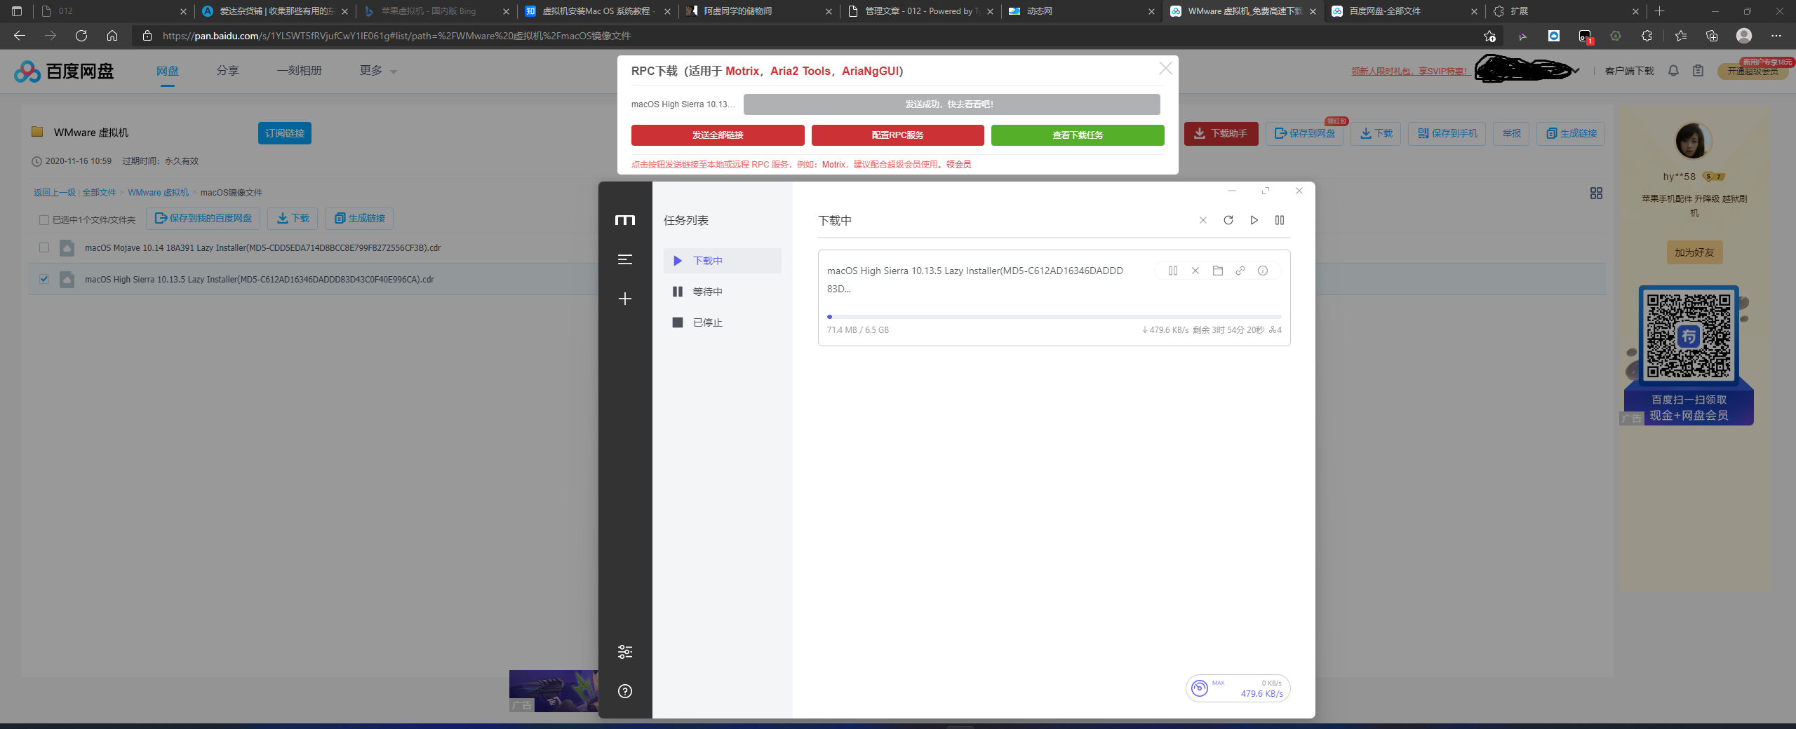The image size is (1796, 729).
Task: Pause the High Sierra download task
Action: (1173, 271)
